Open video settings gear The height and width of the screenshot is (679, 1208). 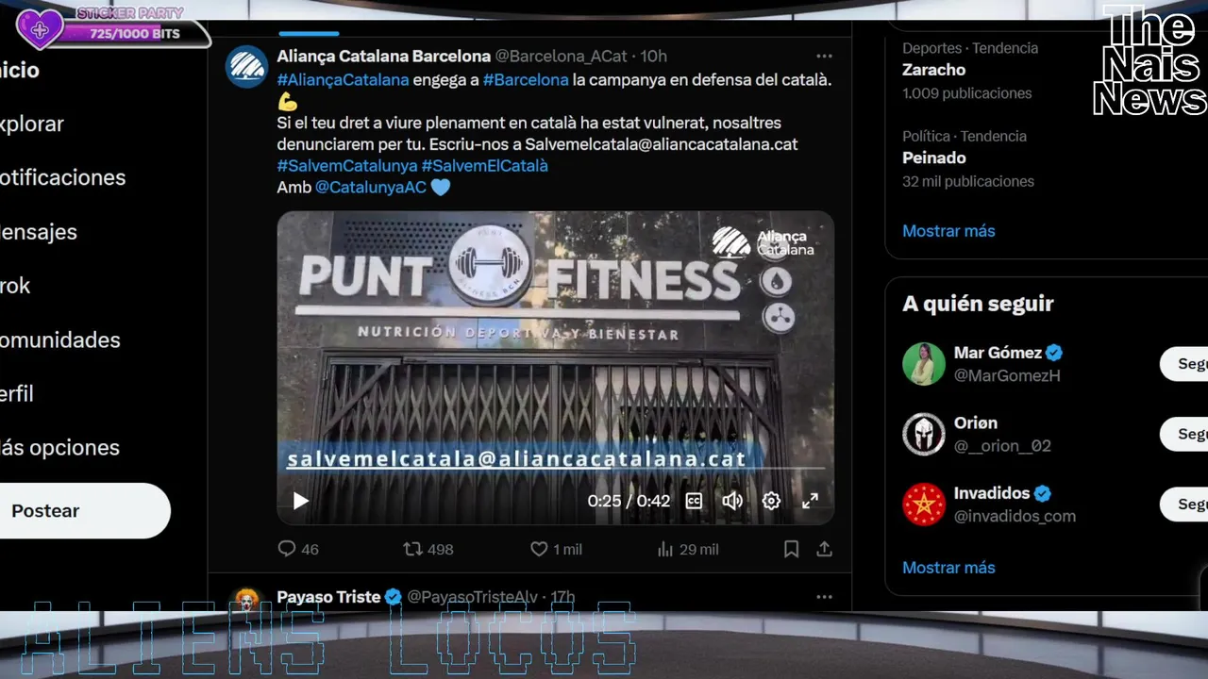pos(771,501)
